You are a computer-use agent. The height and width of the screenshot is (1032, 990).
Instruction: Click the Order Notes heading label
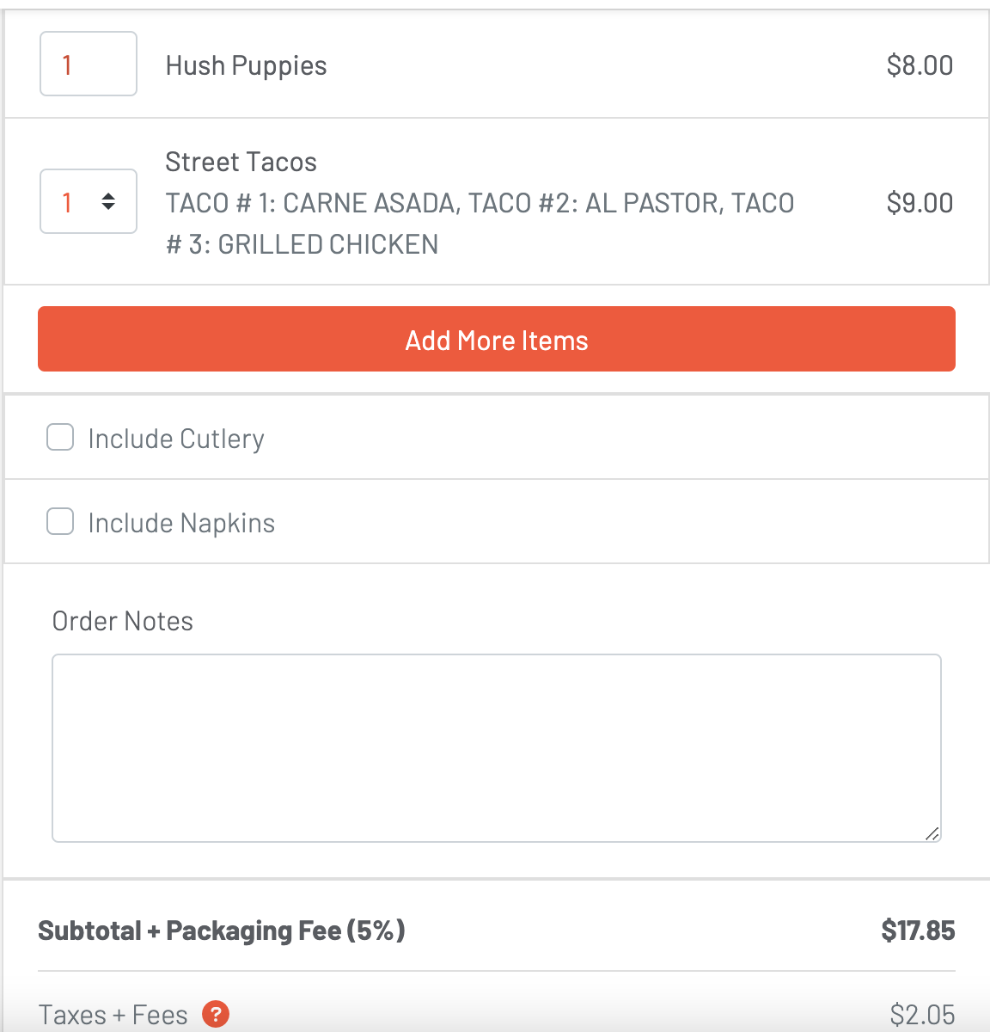coord(123,621)
